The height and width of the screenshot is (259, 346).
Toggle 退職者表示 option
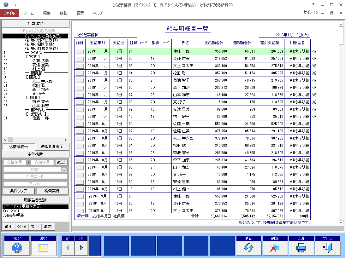(x=19, y=147)
